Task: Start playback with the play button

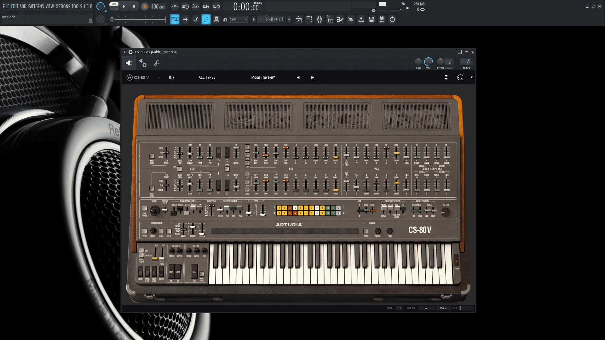Action: 124,6
